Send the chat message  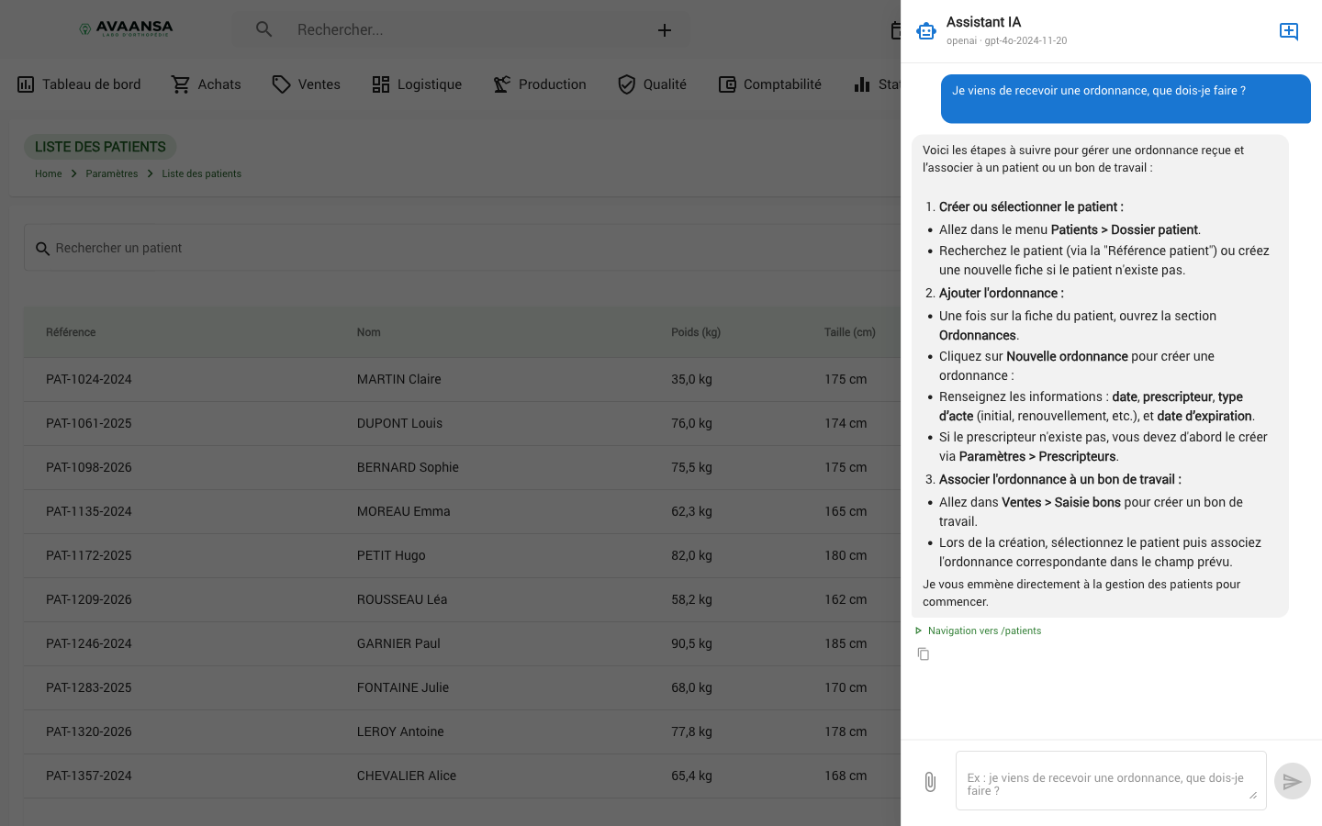(1293, 781)
